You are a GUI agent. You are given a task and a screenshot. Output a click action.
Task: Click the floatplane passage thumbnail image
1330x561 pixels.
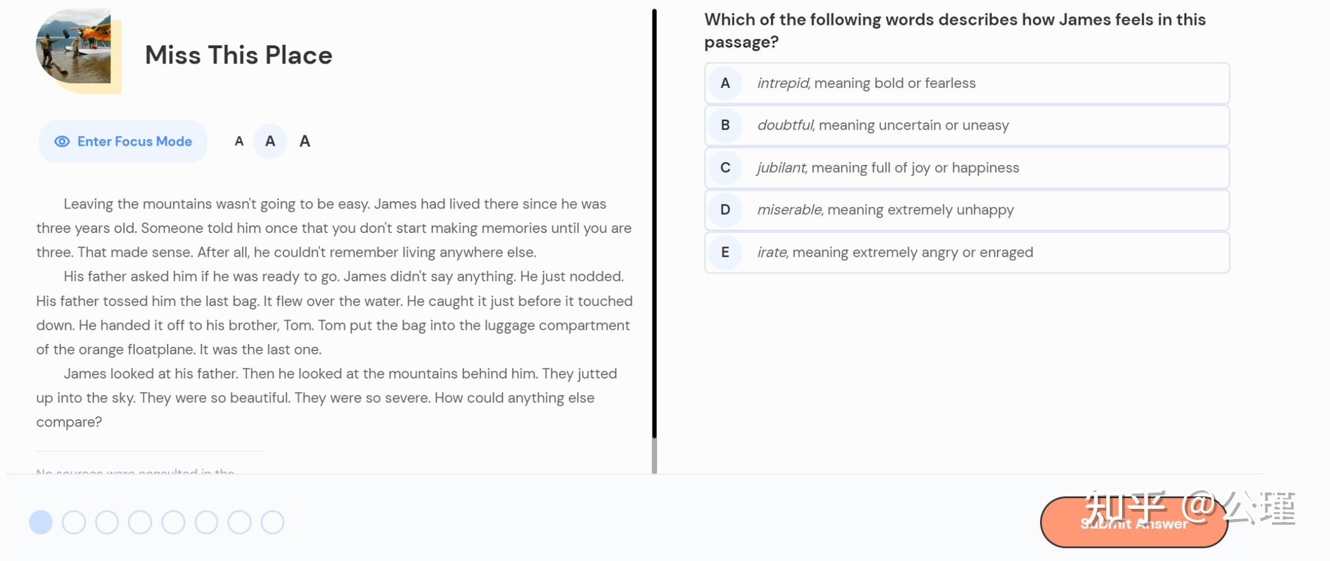click(x=74, y=46)
